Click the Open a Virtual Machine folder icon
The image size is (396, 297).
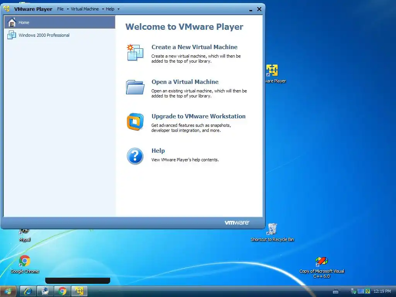135,87
